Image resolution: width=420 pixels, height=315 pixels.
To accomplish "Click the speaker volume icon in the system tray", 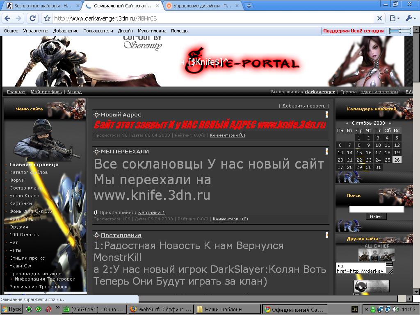I will point(395,309).
